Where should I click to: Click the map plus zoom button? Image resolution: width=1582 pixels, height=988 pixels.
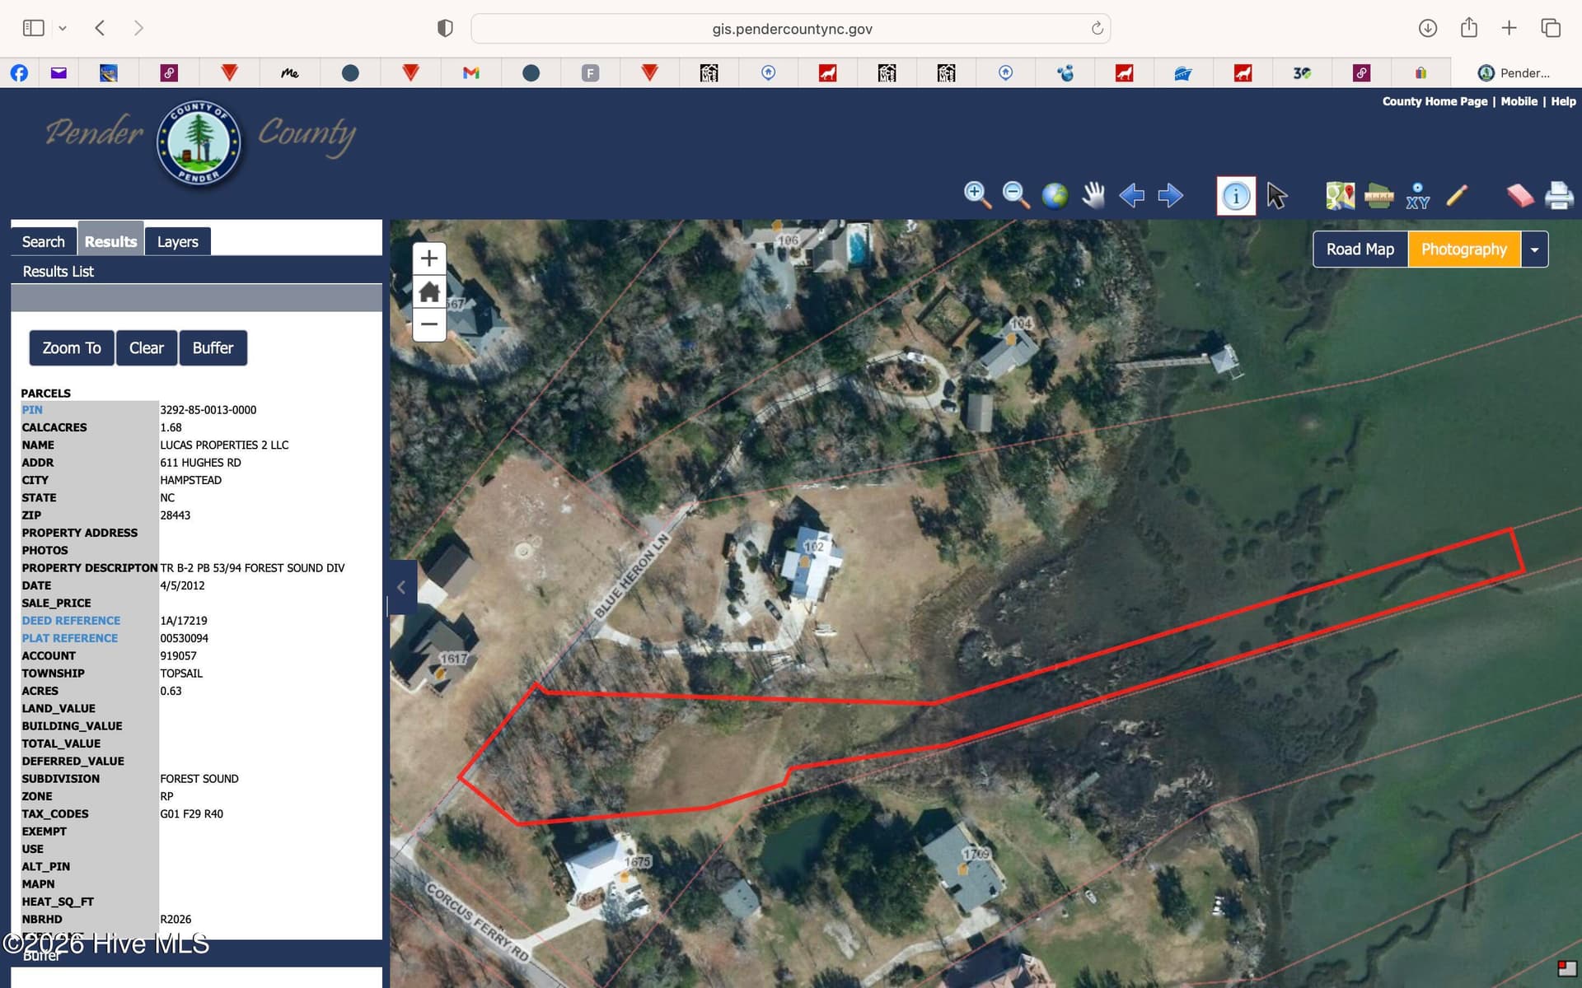[x=429, y=259]
